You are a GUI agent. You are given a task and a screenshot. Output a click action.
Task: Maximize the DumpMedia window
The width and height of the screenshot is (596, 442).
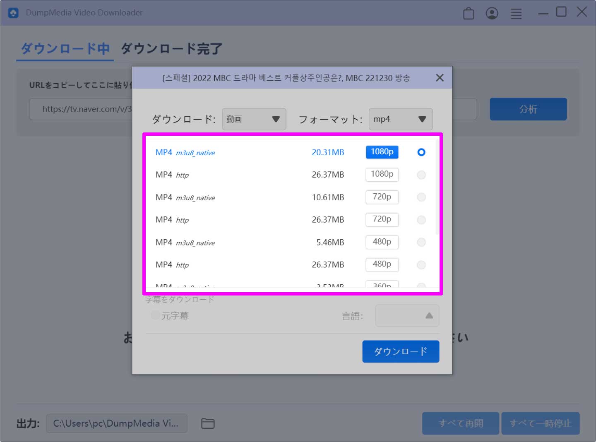(561, 12)
